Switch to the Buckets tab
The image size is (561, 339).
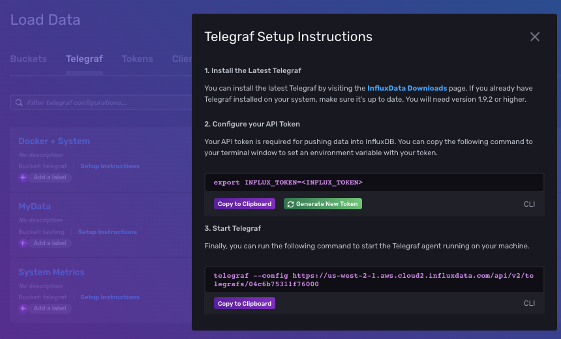click(29, 59)
